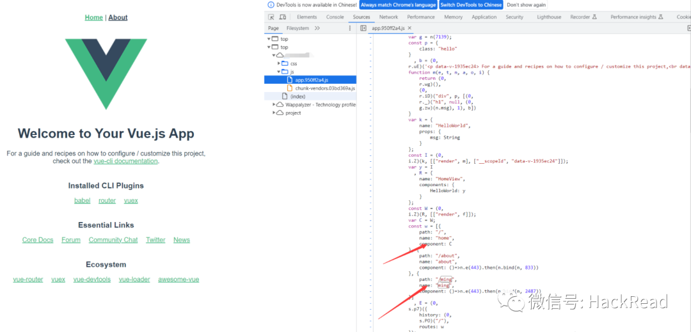Open the vue-router ecosystem link
Image resolution: width=691 pixels, height=332 pixels.
[x=28, y=280]
